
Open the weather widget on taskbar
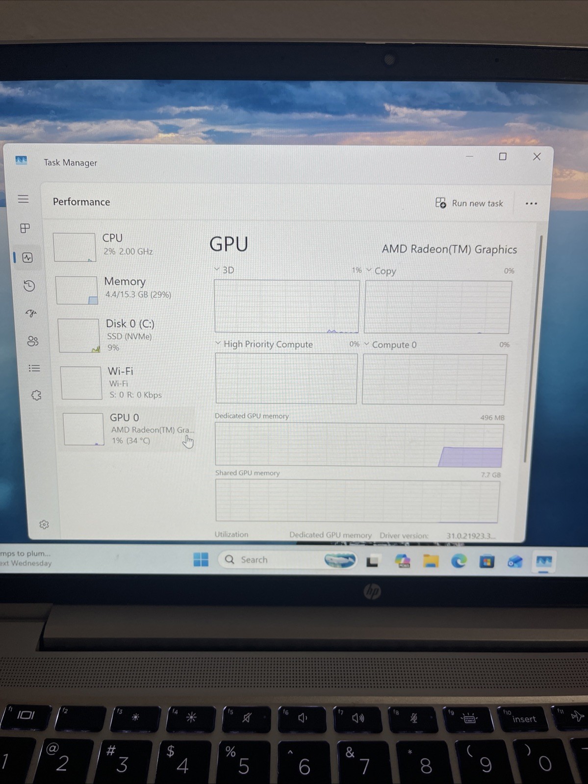pyautogui.click(x=26, y=558)
